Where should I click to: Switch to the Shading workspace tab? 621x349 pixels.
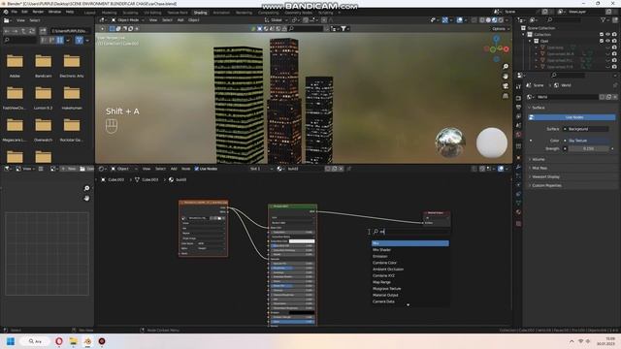coord(201,13)
